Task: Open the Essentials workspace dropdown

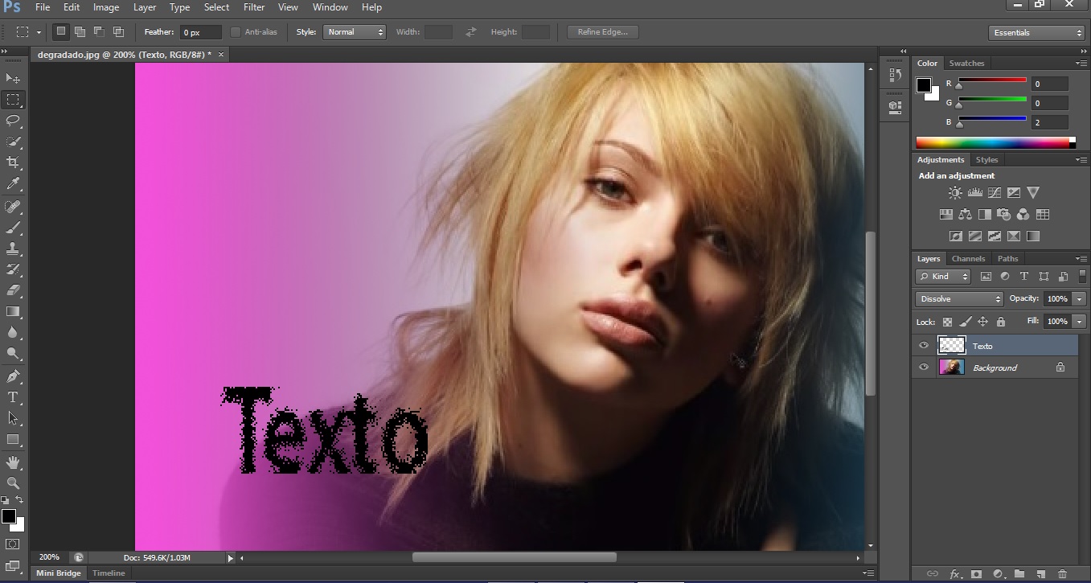Action: click(1037, 33)
